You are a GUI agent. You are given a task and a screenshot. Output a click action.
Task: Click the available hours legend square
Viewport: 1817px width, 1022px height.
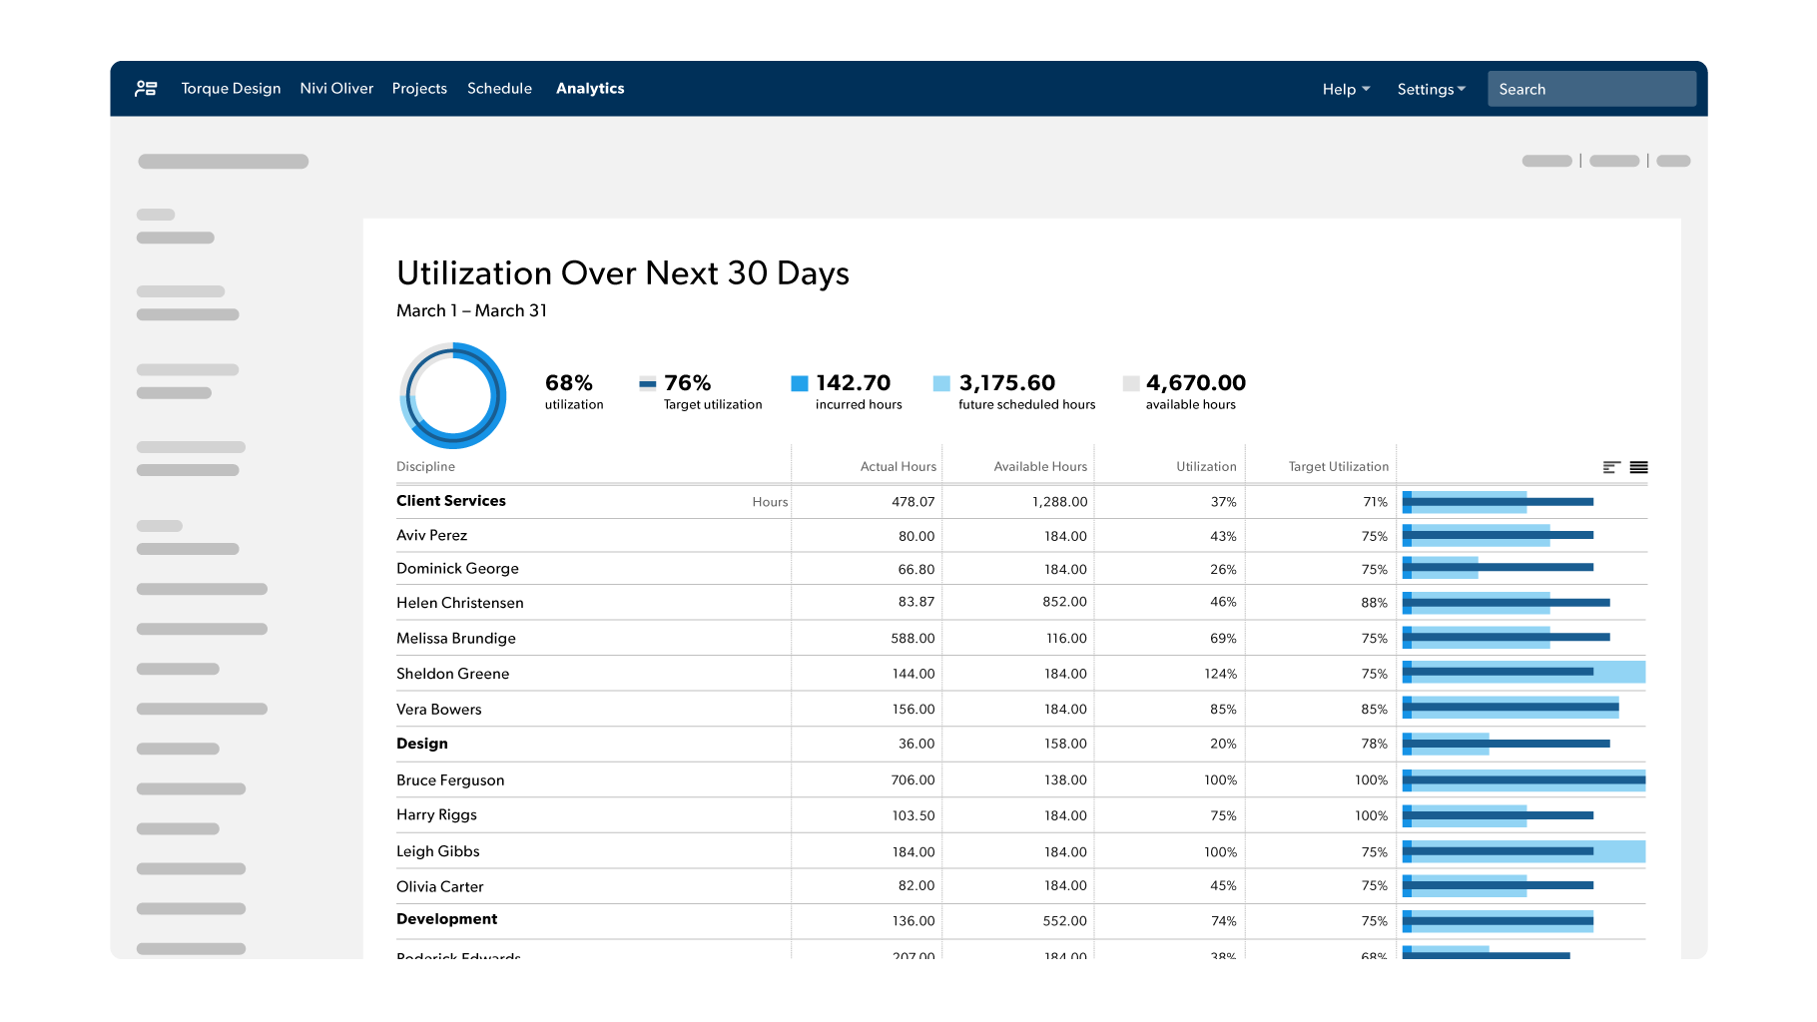(1131, 382)
